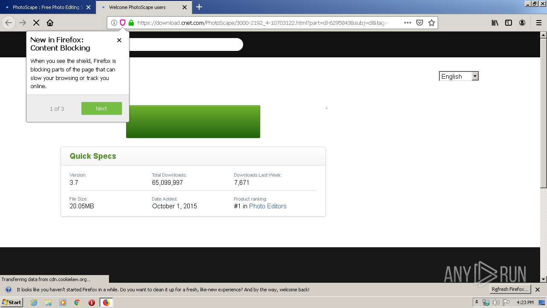Close the Welcome PhotoScape users tab
This screenshot has height=308, width=547.
point(185,7)
